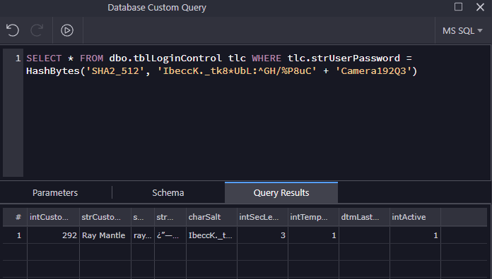The width and height of the screenshot is (492, 279).
Task: Close the Database Custom Query window
Action: (480, 7)
